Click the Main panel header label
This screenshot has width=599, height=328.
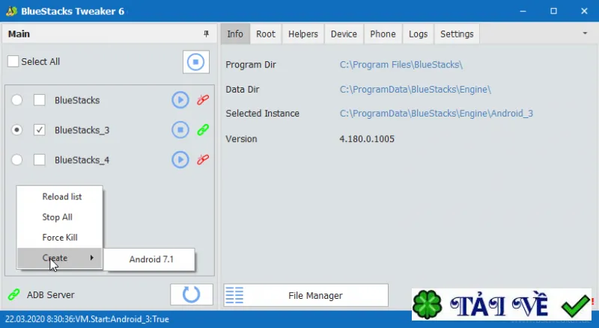pyautogui.click(x=19, y=34)
